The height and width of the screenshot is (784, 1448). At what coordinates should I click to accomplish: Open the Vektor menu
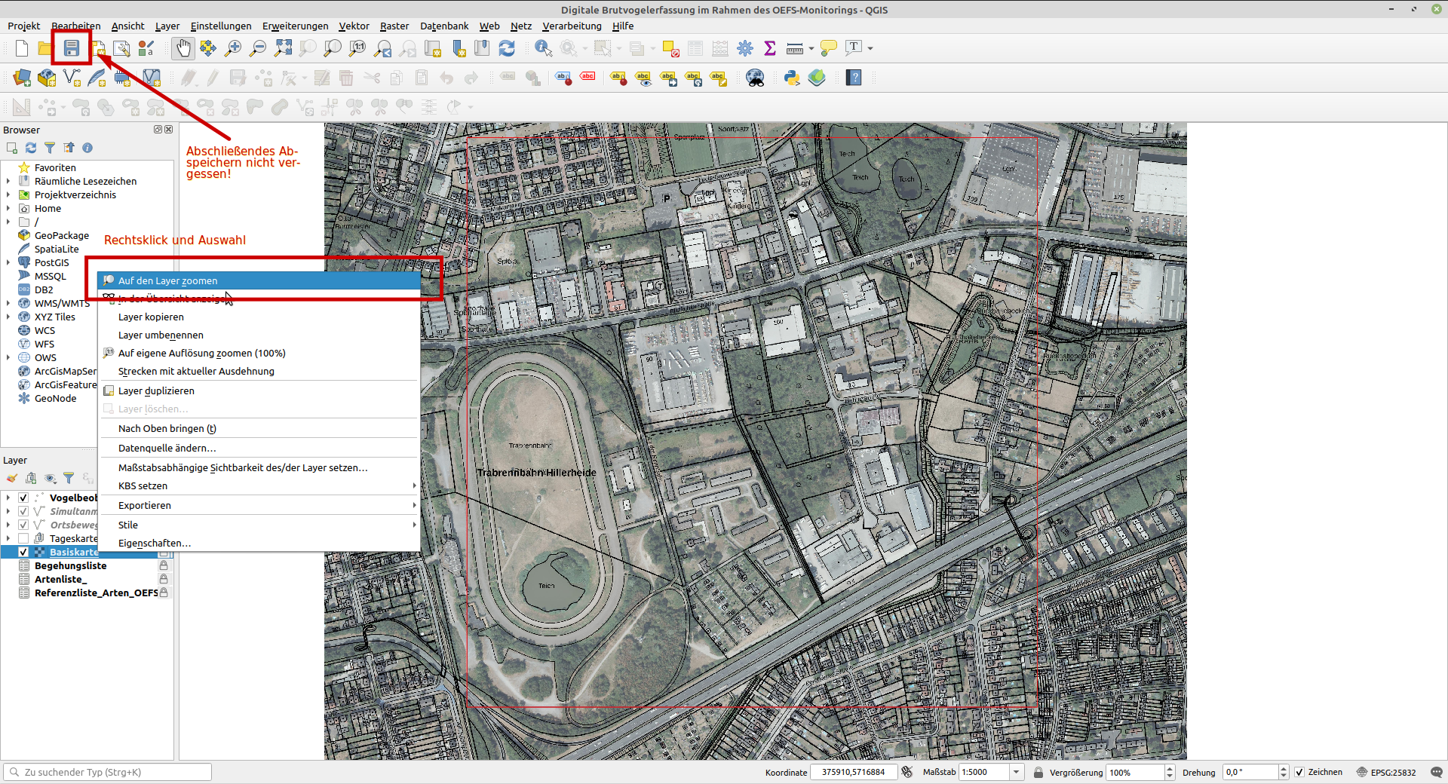pos(354,26)
